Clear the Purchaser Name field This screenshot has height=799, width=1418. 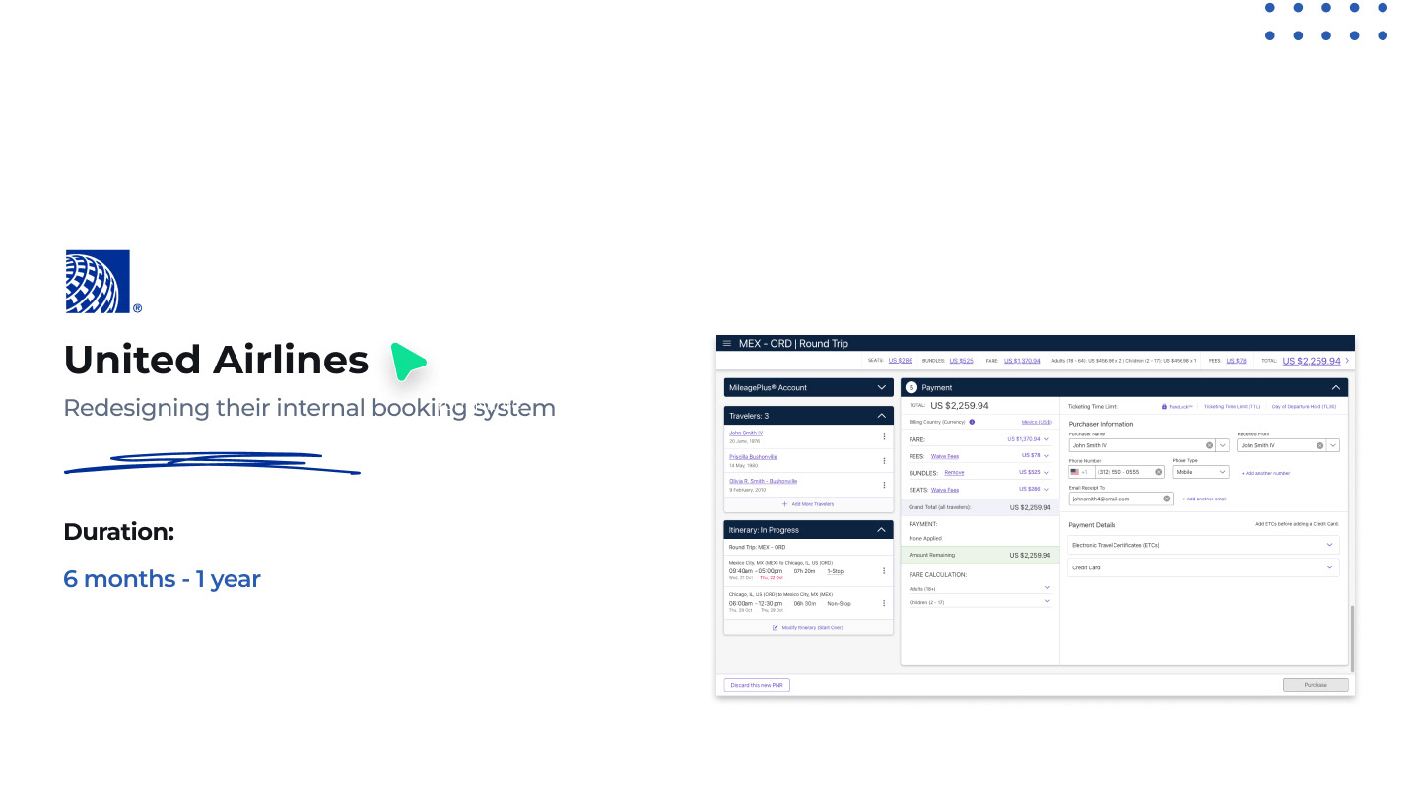tap(1209, 445)
